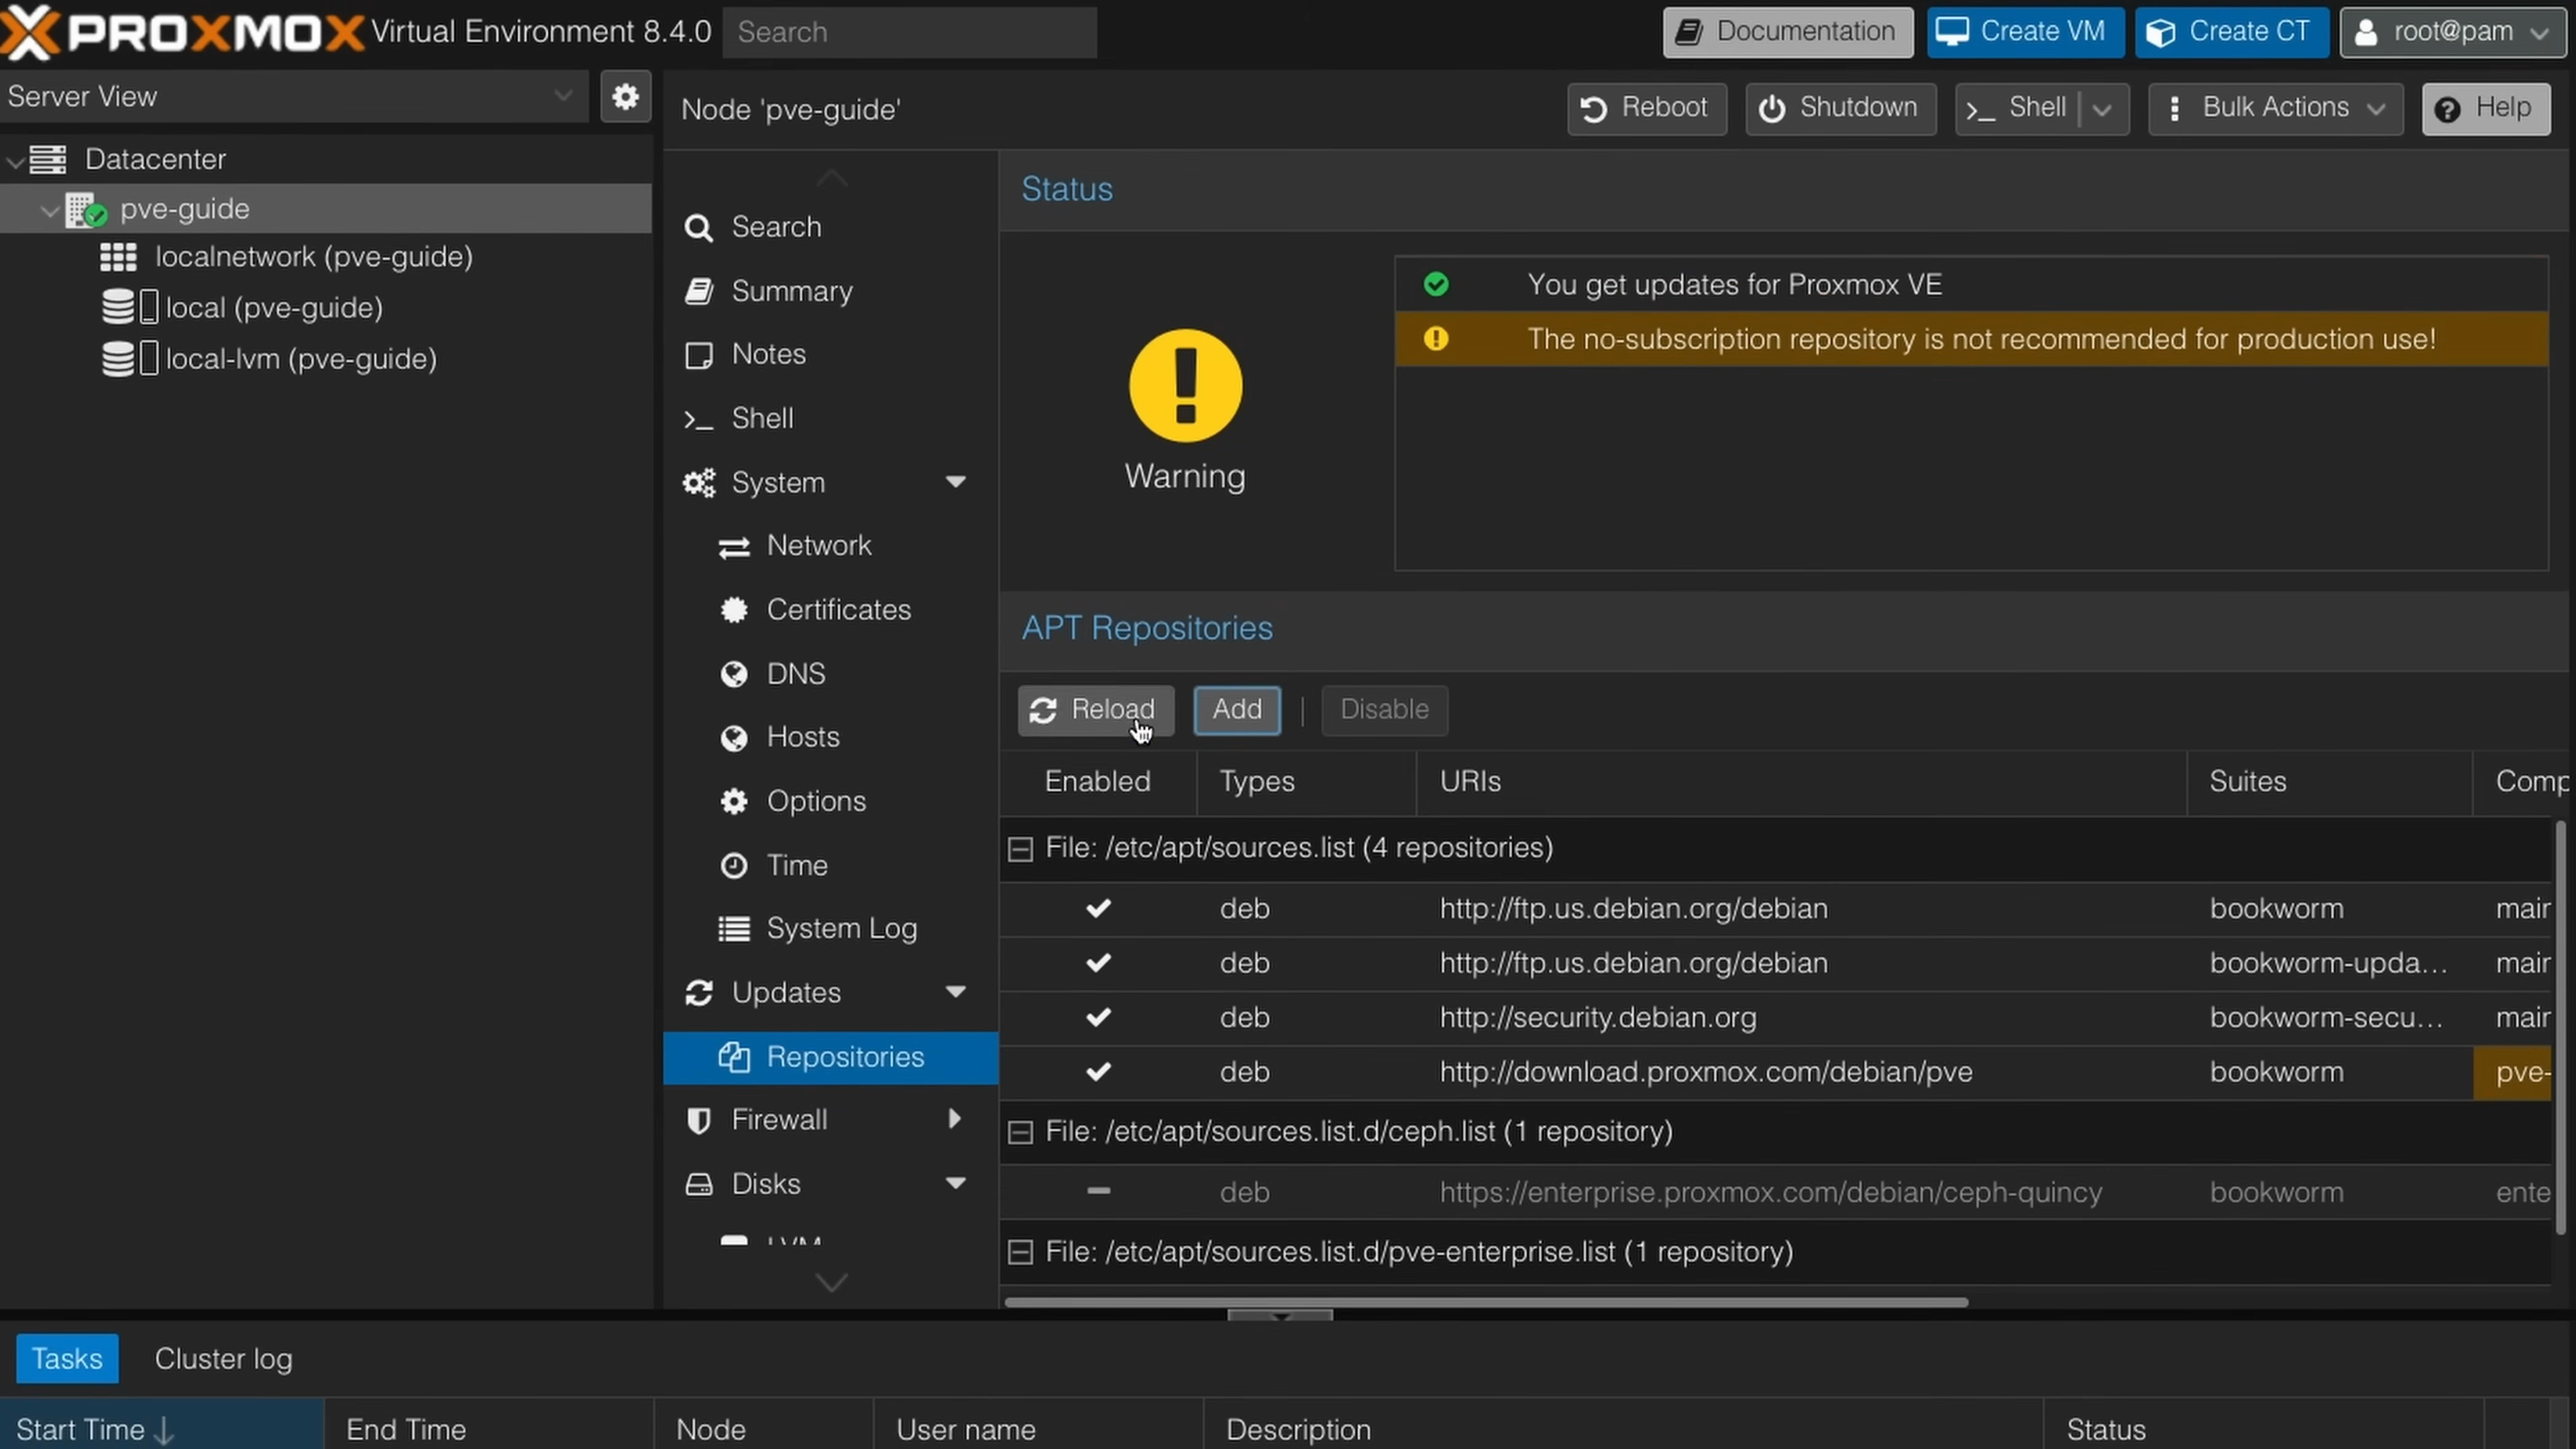Viewport: 2576px width, 1449px height.
Task: Open the Shell panel from the sidebar
Action: click(762, 418)
